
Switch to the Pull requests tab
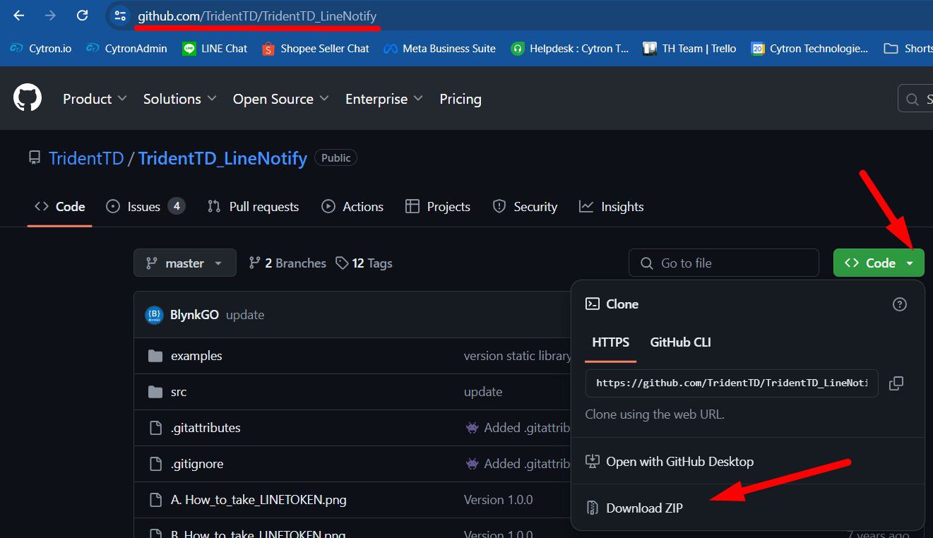[x=262, y=206]
